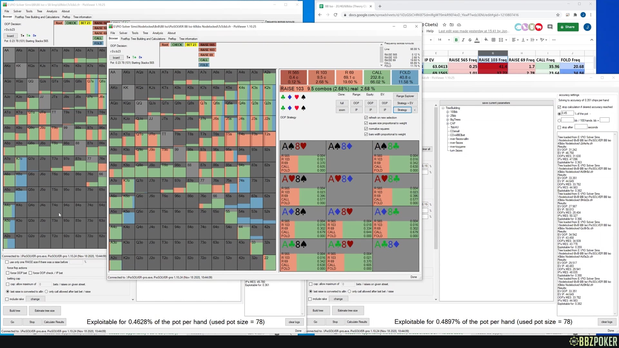
Task: Star the spreadsheet document
Action: tap(444, 25)
